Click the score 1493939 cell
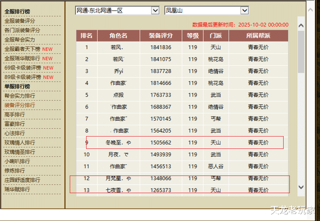 click(161, 154)
